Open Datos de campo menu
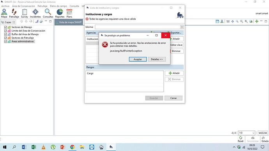Image resolution: width=269 pixels, height=151 pixels. 58,6
